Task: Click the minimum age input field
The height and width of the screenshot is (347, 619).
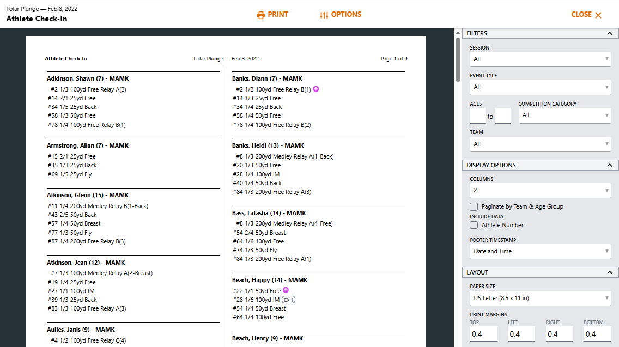Action: pyautogui.click(x=477, y=115)
